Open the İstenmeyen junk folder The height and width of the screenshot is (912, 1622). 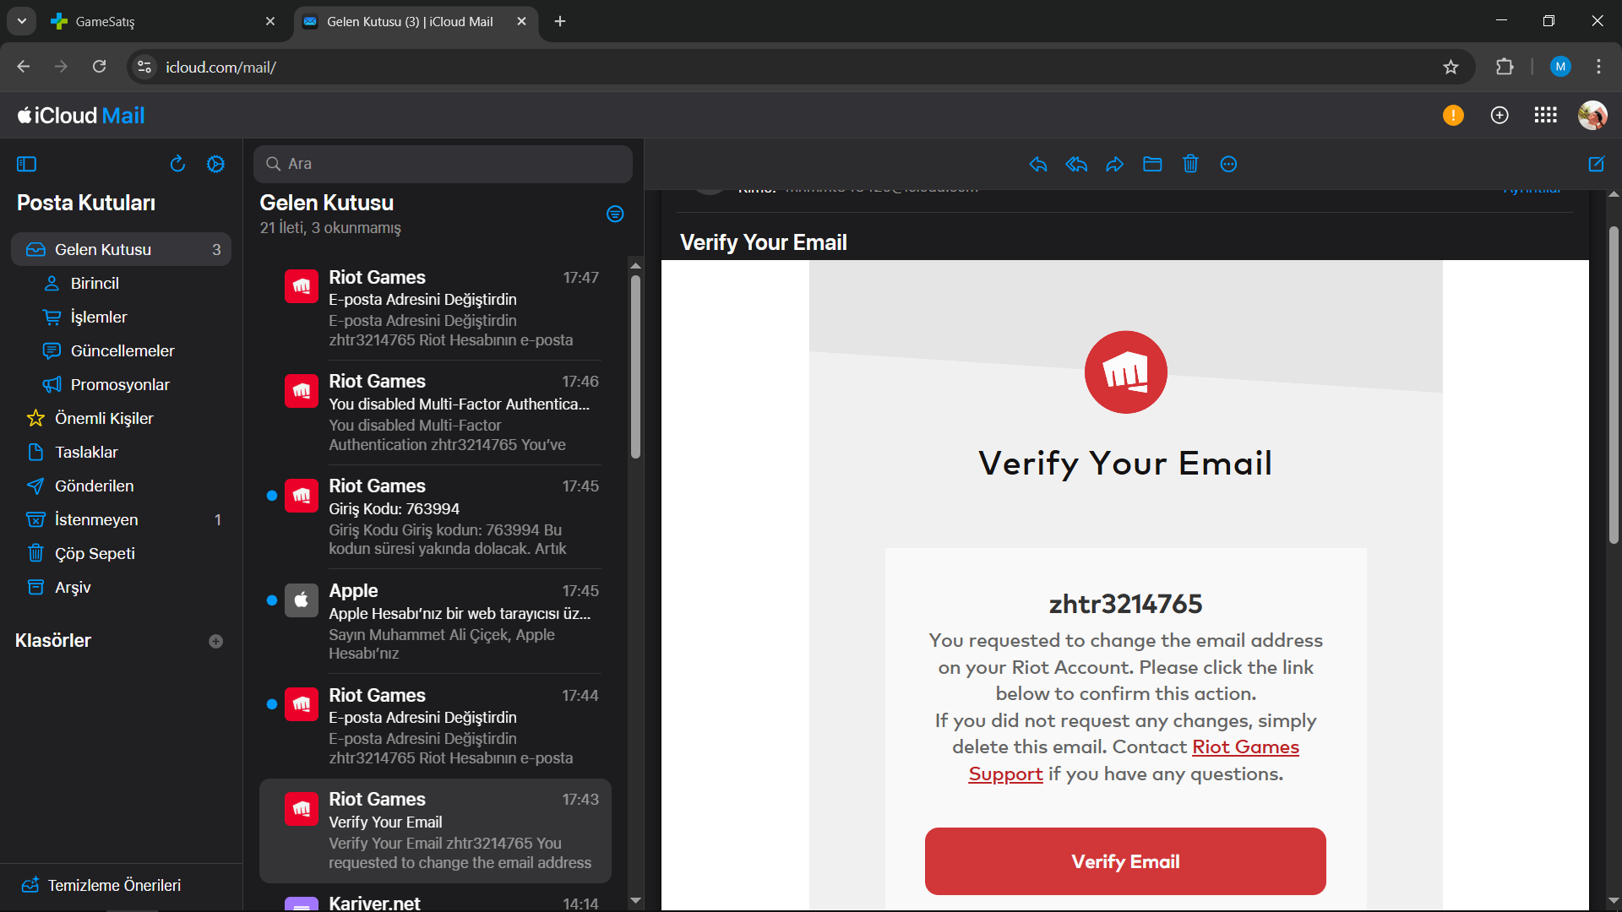pos(121,519)
